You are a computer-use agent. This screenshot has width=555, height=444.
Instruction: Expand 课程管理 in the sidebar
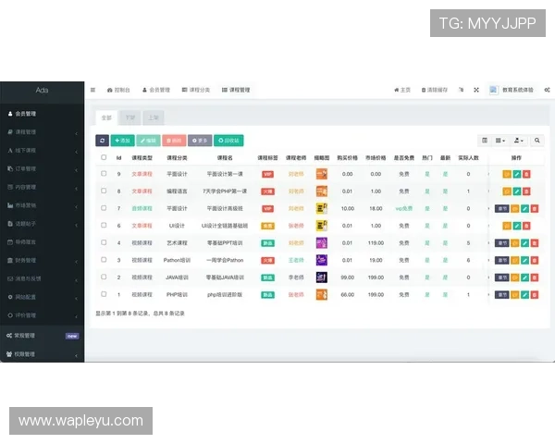(x=43, y=132)
